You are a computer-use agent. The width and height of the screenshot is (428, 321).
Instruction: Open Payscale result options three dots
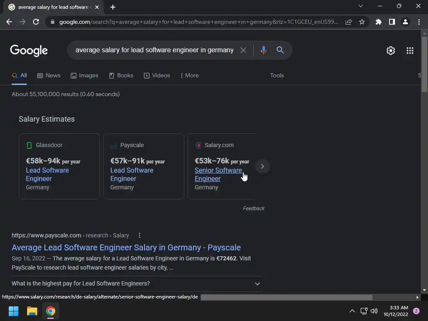pos(140,235)
